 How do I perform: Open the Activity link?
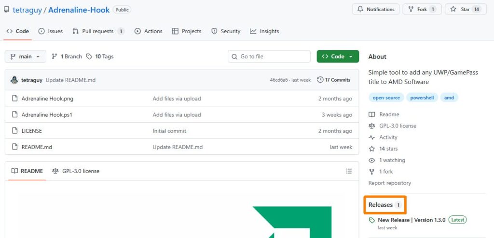click(383, 138)
